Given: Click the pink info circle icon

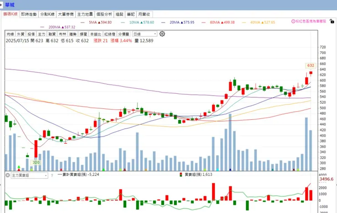Looking at the screenshot, I should [293, 21].
